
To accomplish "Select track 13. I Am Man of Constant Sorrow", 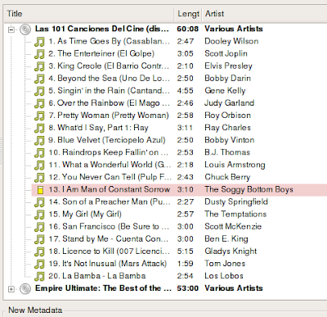I will click(x=110, y=189).
